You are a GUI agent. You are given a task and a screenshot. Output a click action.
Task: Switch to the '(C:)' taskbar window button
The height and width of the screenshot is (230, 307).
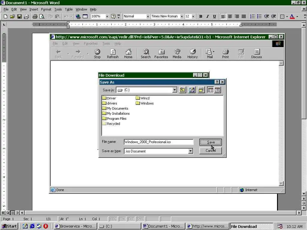pyautogui.click(x=119, y=226)
